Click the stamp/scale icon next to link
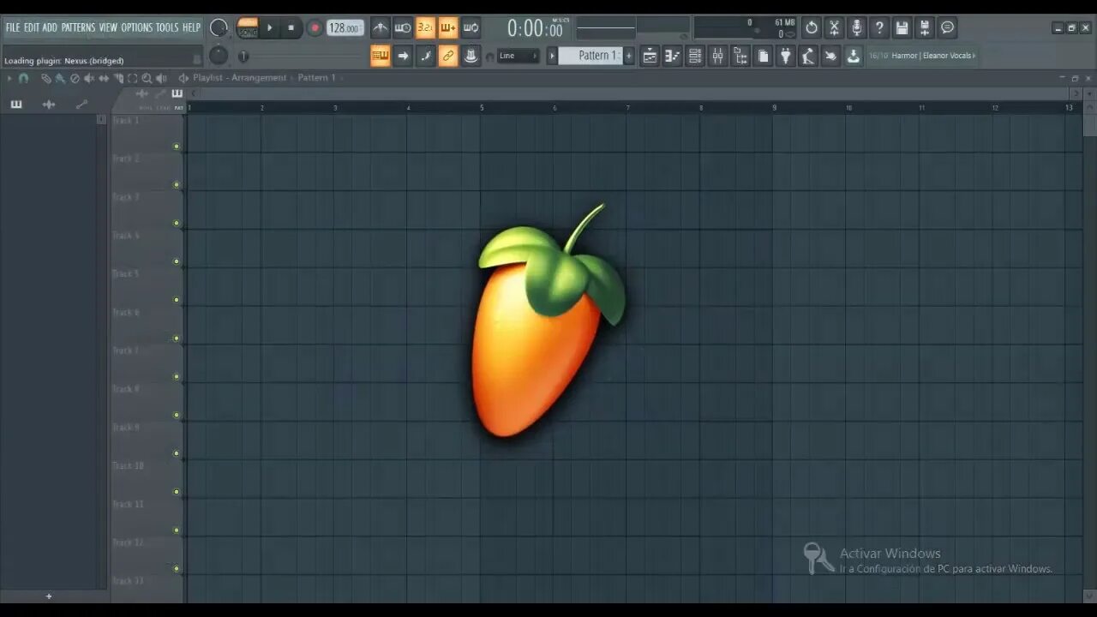The width and height of the screenshot is (1097, 617). tap(471, 56)
